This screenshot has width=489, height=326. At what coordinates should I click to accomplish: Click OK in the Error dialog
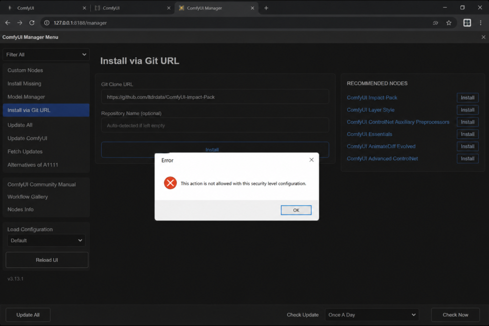coord(296,210)
